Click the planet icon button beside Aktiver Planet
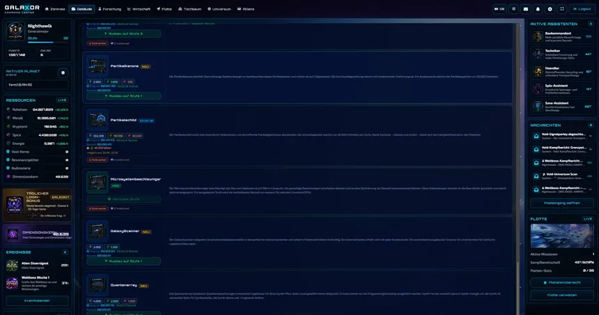The width and height of the screenshot is (599, 315). pos(63,72)
